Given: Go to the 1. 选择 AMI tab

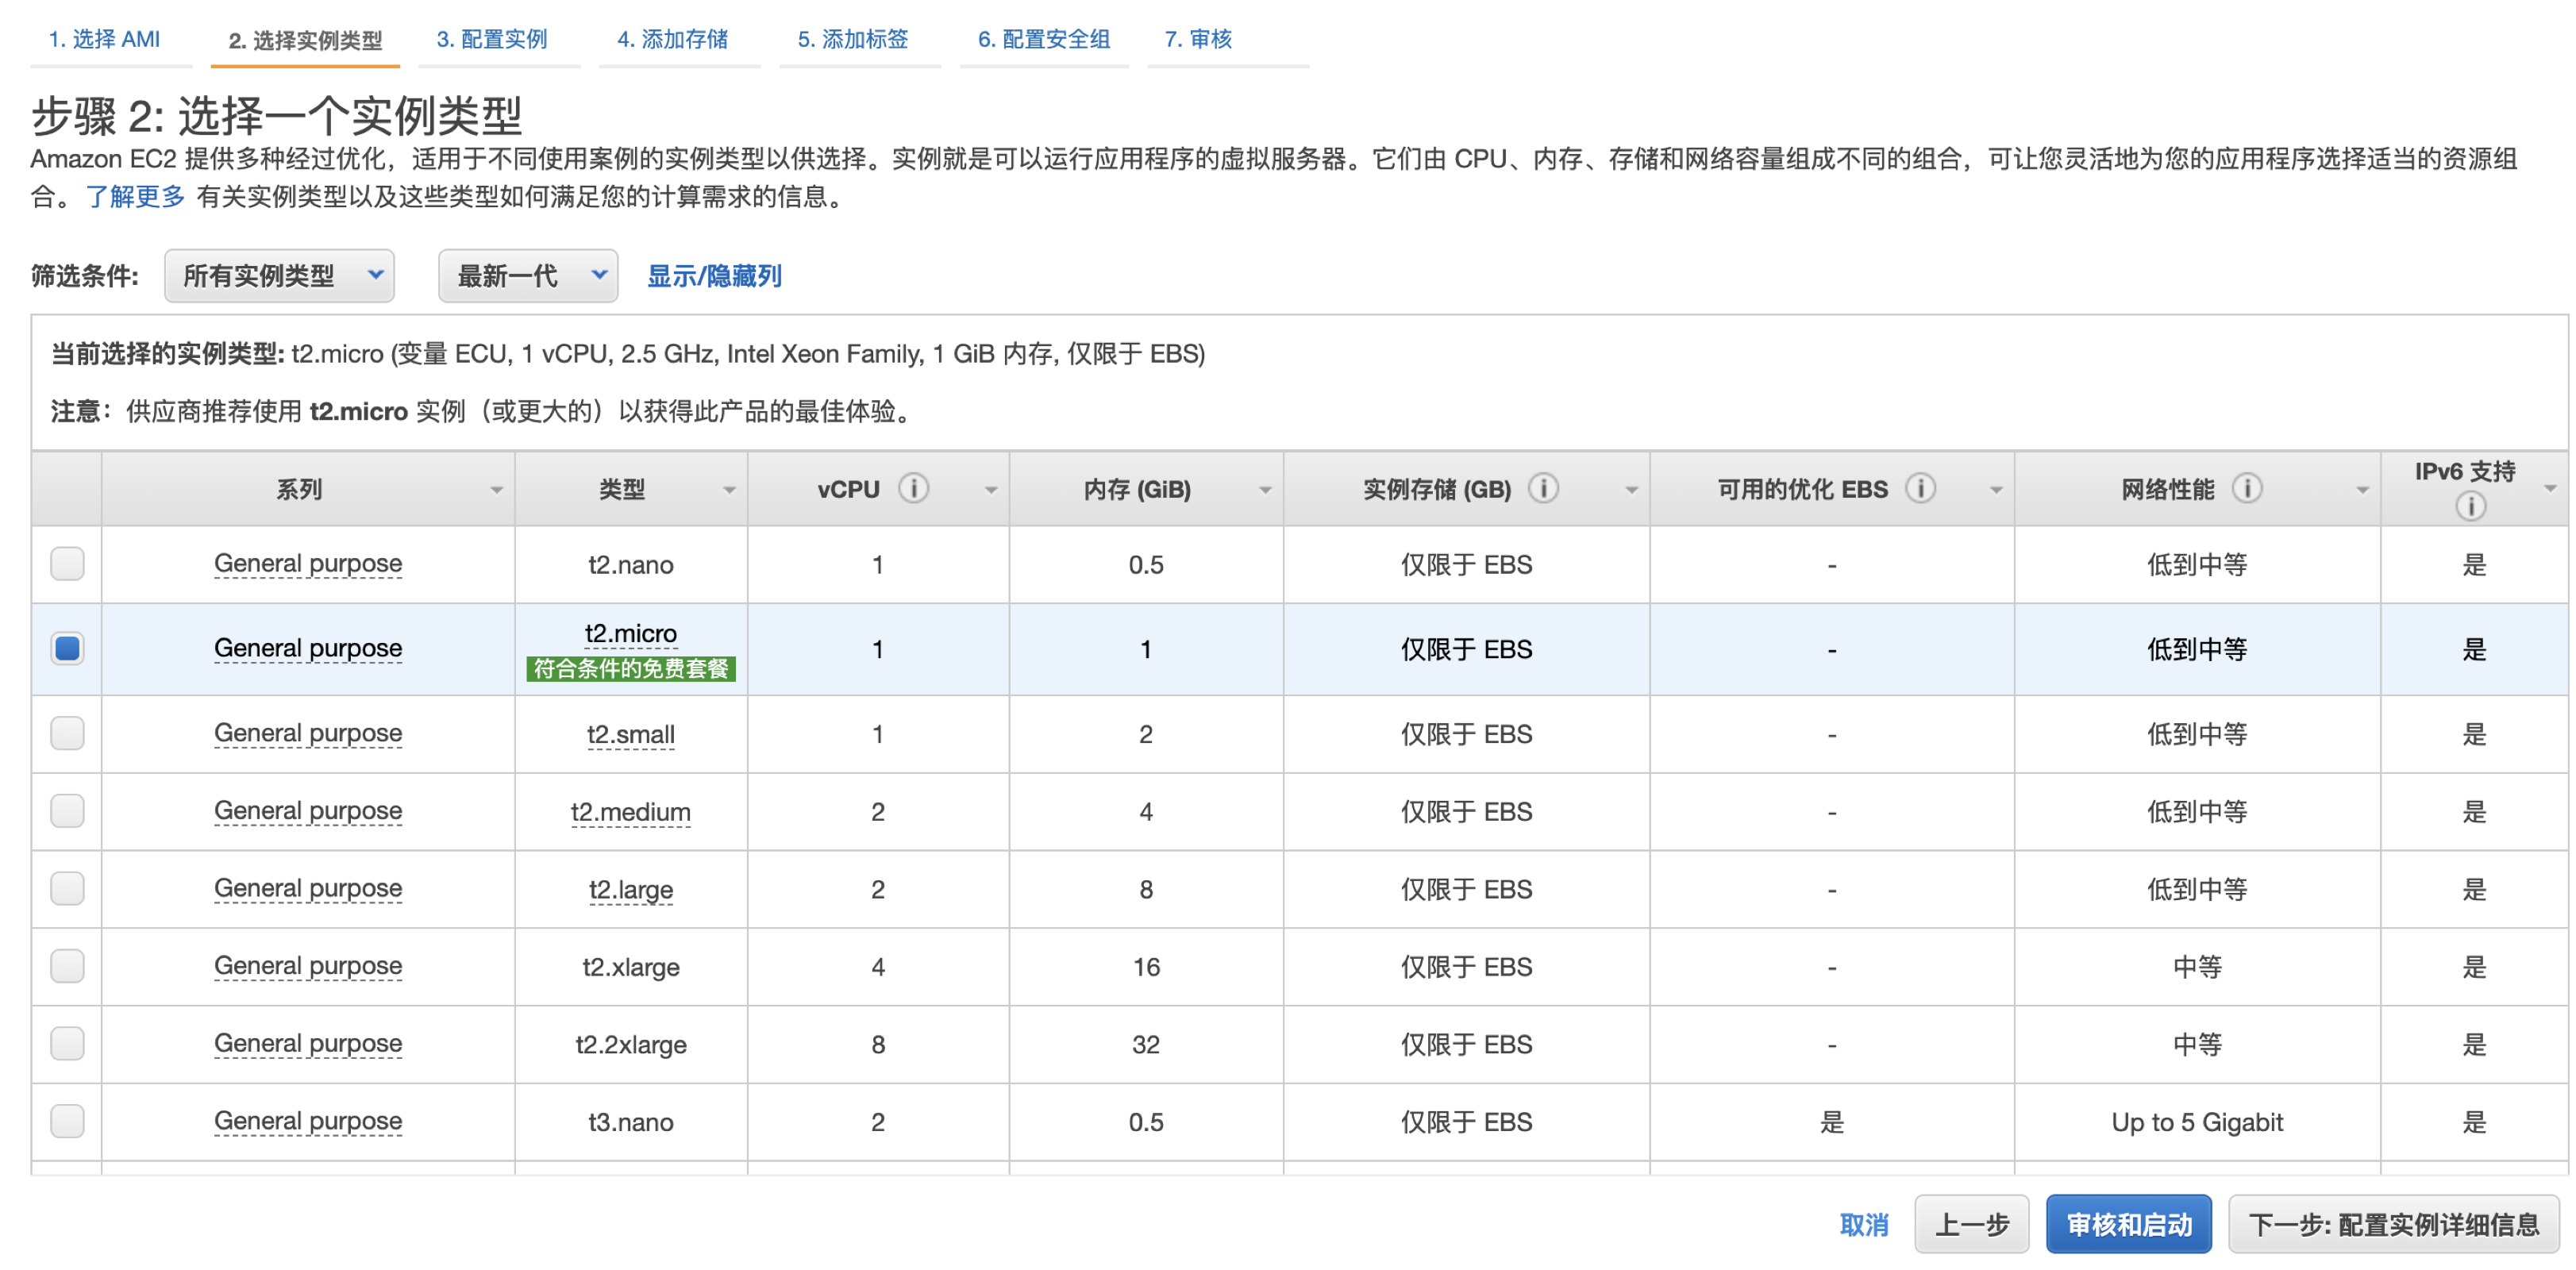Looking at the screenshot, I should tap(104, 39).
